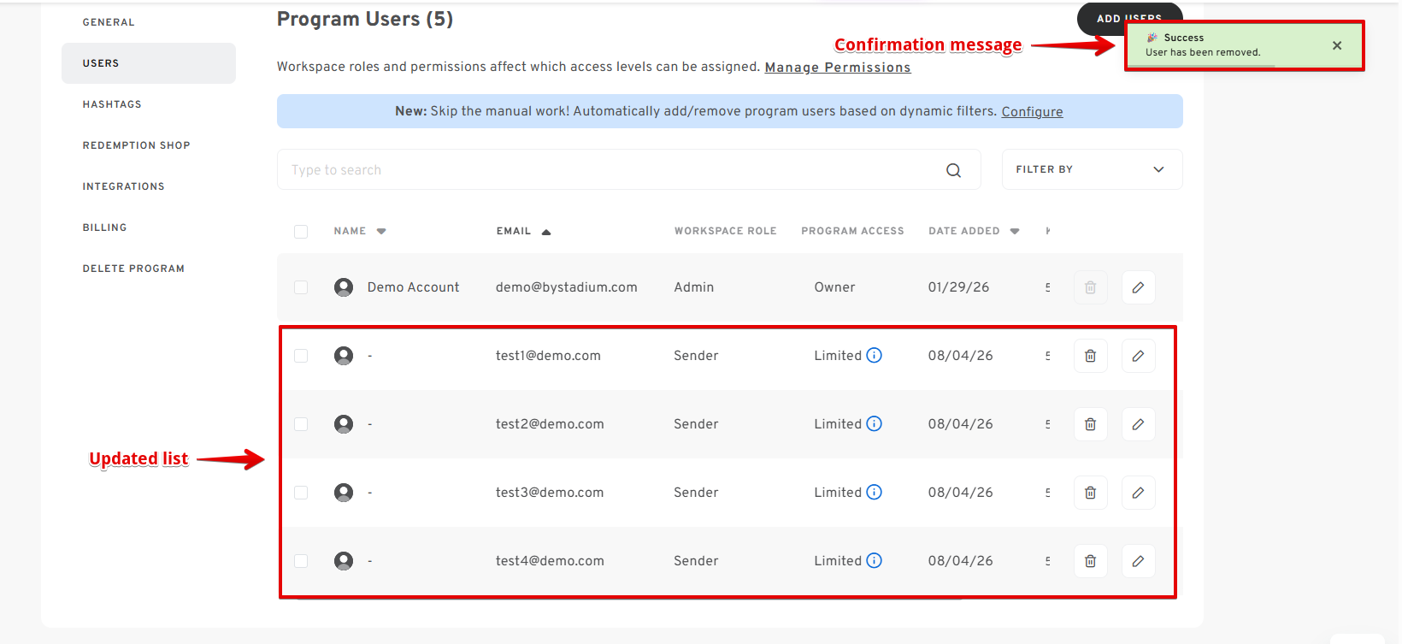Click the Demo Account avatar icon
This screenshot has width=1402, height=644.
point(344,287)
